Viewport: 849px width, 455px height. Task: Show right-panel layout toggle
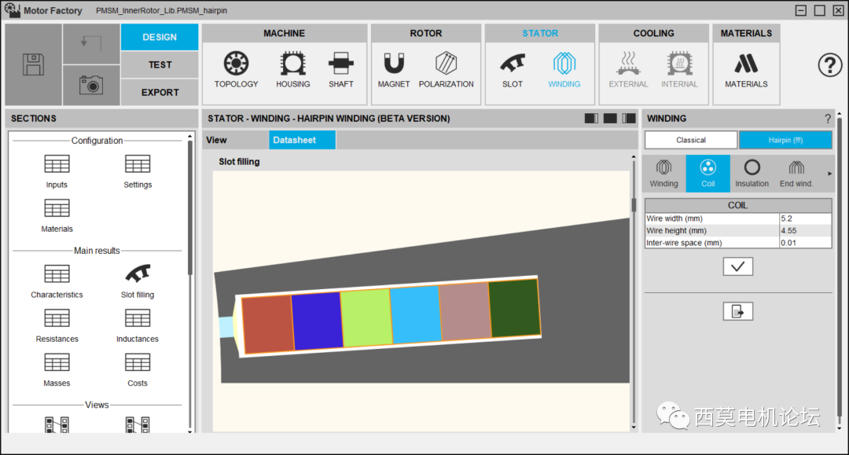click(629, 119)
